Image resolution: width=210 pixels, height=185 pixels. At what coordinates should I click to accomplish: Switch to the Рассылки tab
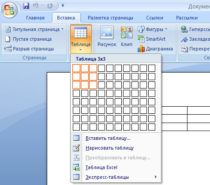coord(187,18)
